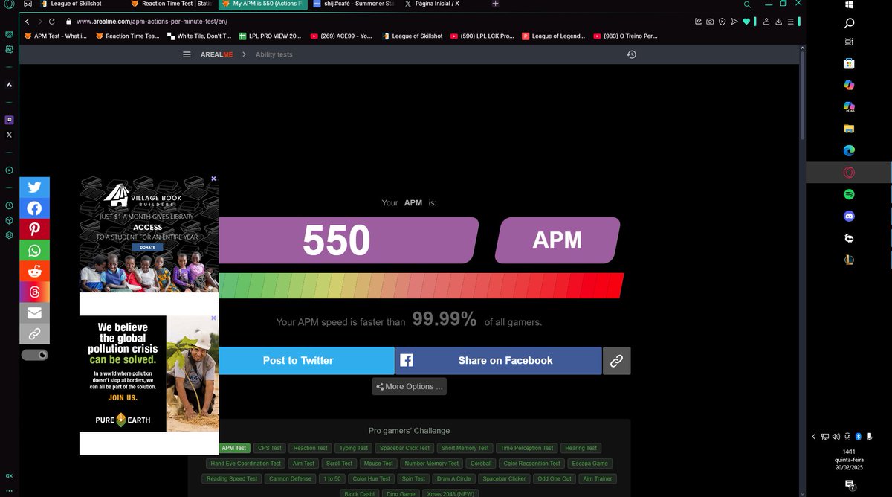Share via Facebook icon in left share bar
The image size is (892, 497).
[35, 208]
